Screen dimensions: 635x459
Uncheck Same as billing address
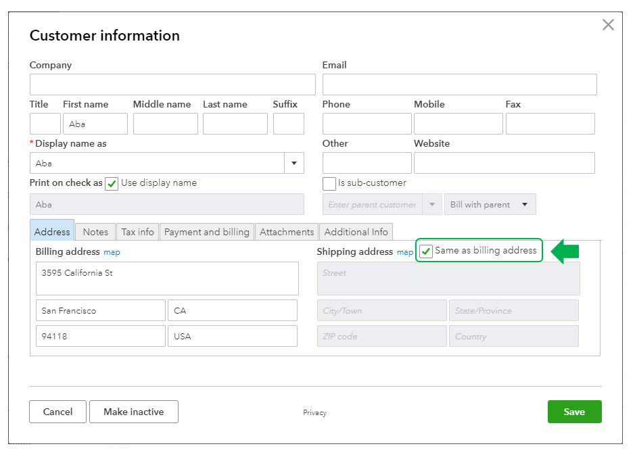pos(426,251)
